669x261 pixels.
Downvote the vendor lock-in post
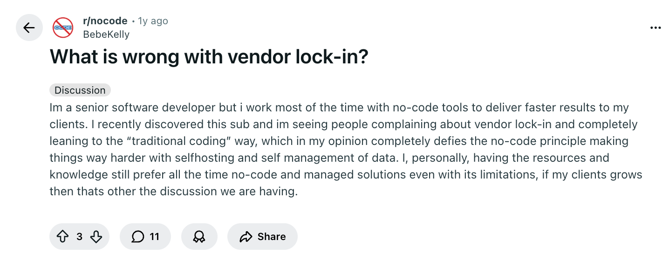[x=96, y=237]
